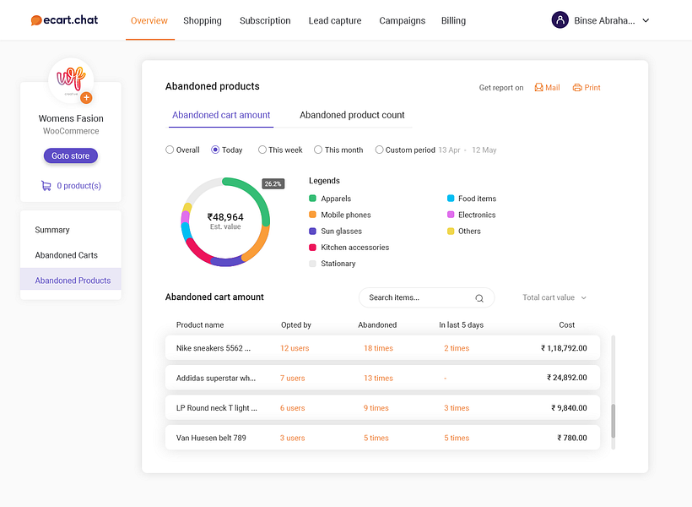This screenshot has width=692, height=507.
Task: Select the This week radio option
Action: pos(262,150)
